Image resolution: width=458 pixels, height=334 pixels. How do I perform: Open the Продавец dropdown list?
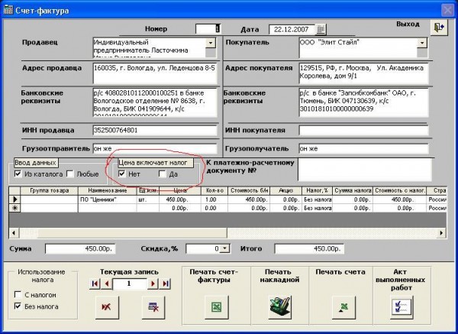[x=211, y=43]
